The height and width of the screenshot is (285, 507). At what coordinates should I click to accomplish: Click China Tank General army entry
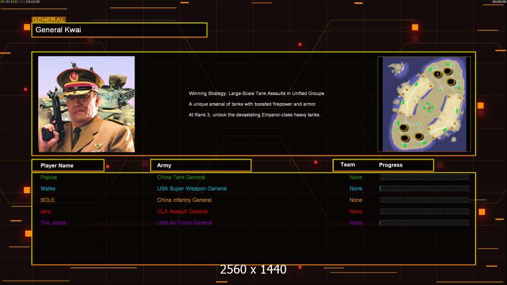[181, 177]
